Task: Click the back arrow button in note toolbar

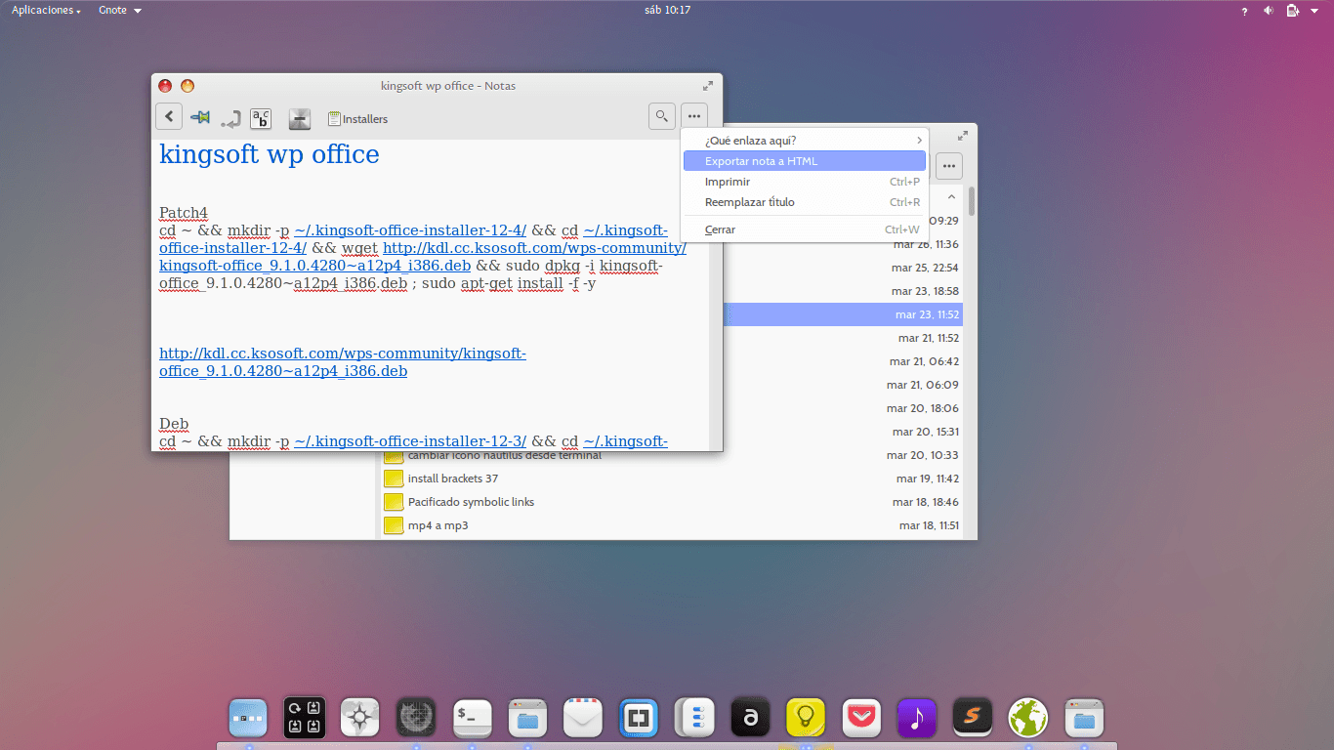Action: pyautogui.click(x=169, y=117)
